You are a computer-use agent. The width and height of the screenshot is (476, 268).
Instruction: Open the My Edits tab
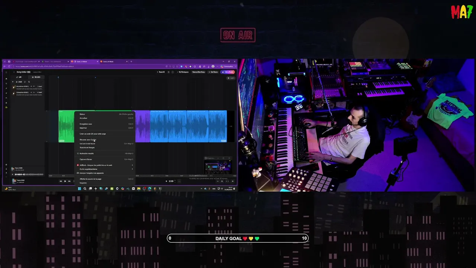(x=37, y=77)
